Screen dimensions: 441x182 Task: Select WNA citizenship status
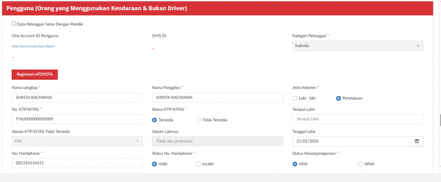[360, 164]
